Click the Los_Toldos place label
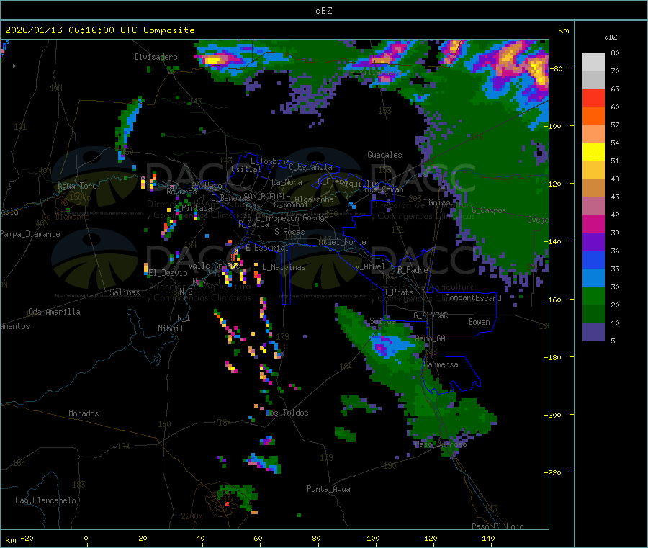The width and height of the screenshot is (648, 548). [287, 413]
